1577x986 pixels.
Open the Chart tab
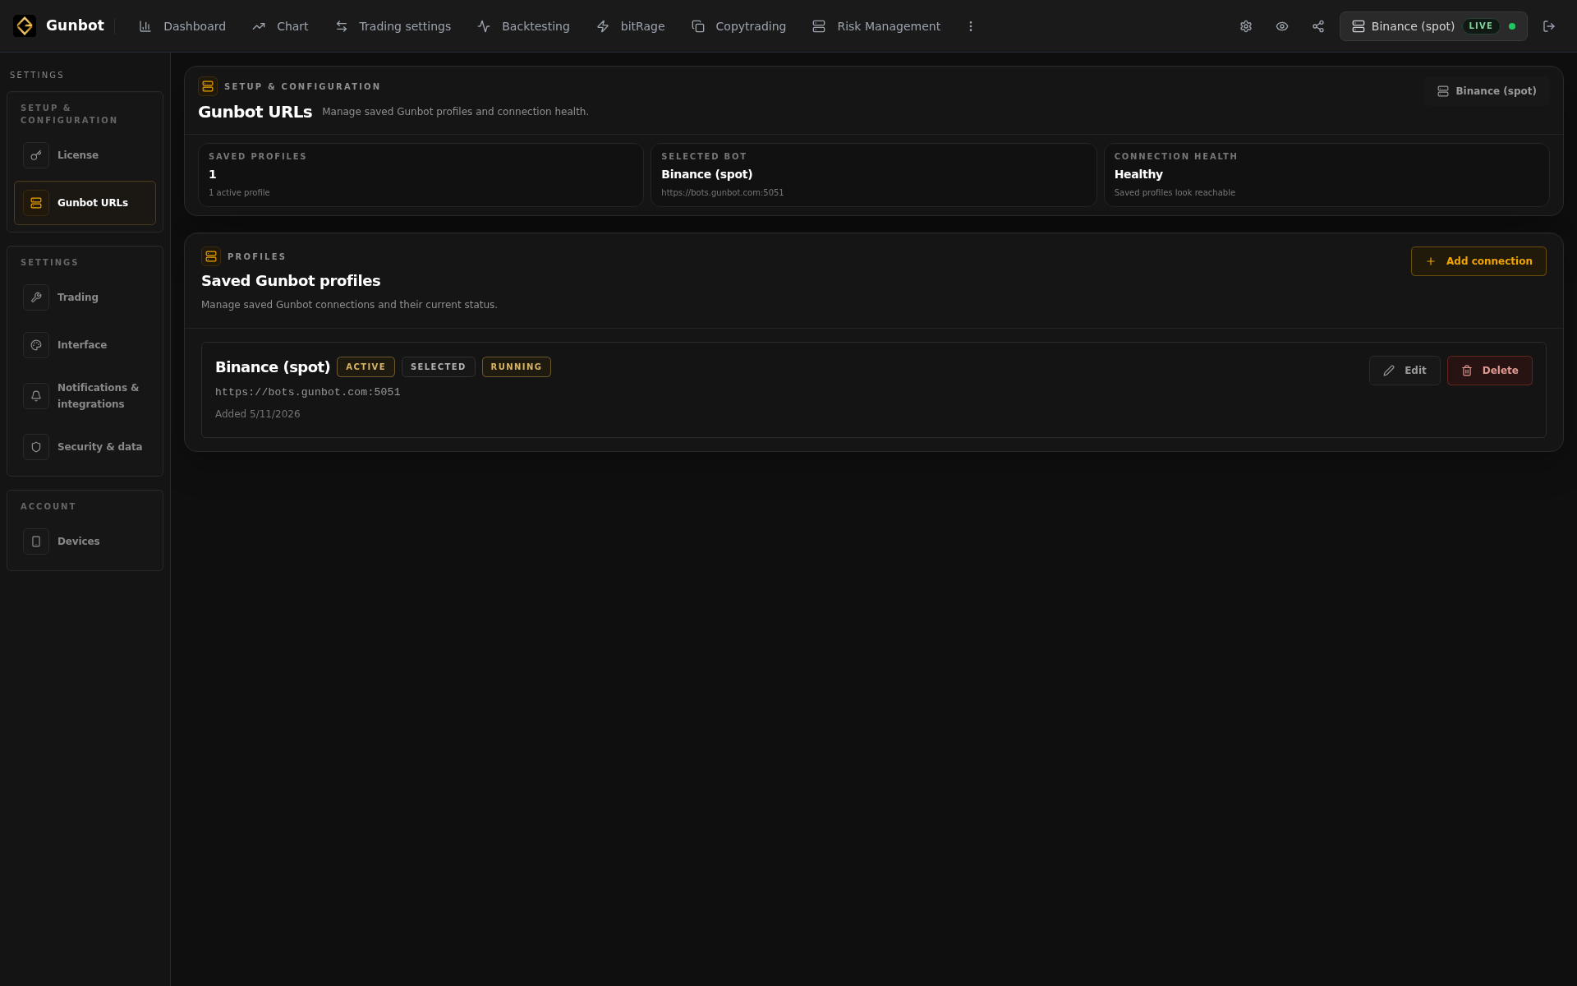click(281, 26)
